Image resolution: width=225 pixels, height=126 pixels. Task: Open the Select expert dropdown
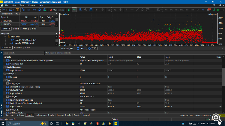coord(23,53)
